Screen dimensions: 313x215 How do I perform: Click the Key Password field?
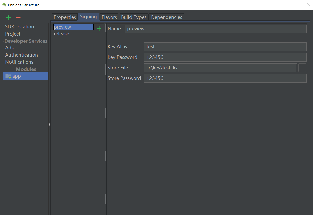(225, 57)
